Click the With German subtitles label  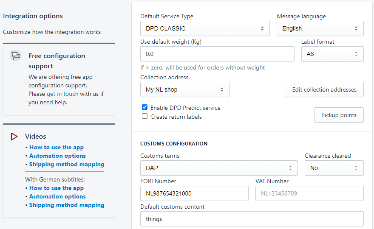click(55, 179)
